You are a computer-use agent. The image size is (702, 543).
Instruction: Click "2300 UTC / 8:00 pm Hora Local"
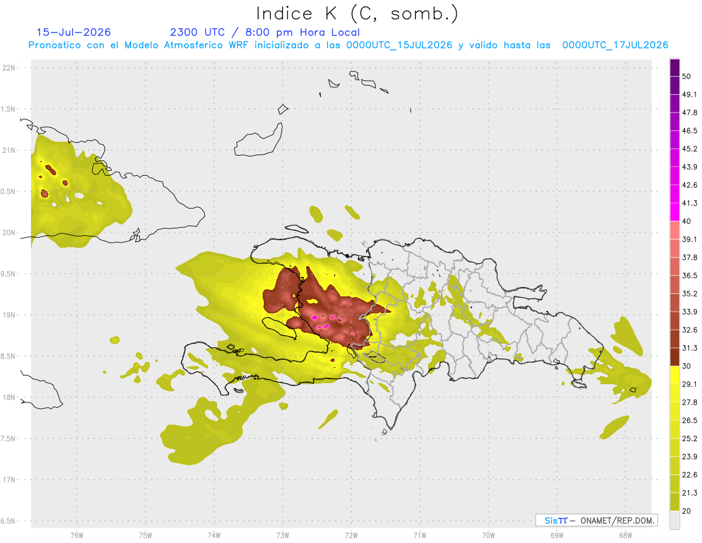(265, 32)
